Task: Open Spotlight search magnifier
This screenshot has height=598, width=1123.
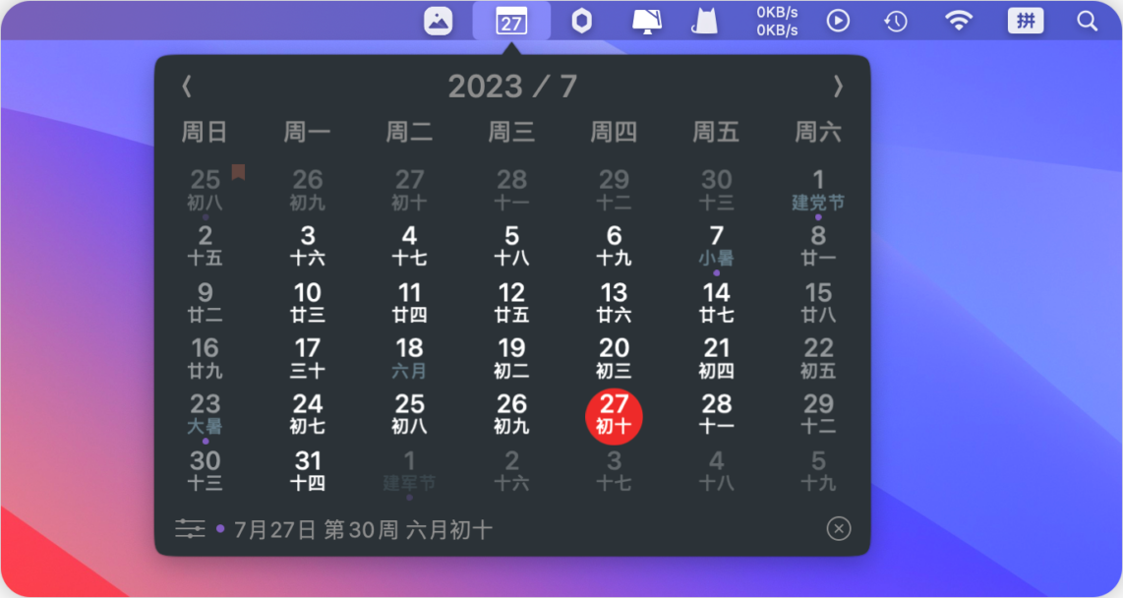Action: point(1088,22)
